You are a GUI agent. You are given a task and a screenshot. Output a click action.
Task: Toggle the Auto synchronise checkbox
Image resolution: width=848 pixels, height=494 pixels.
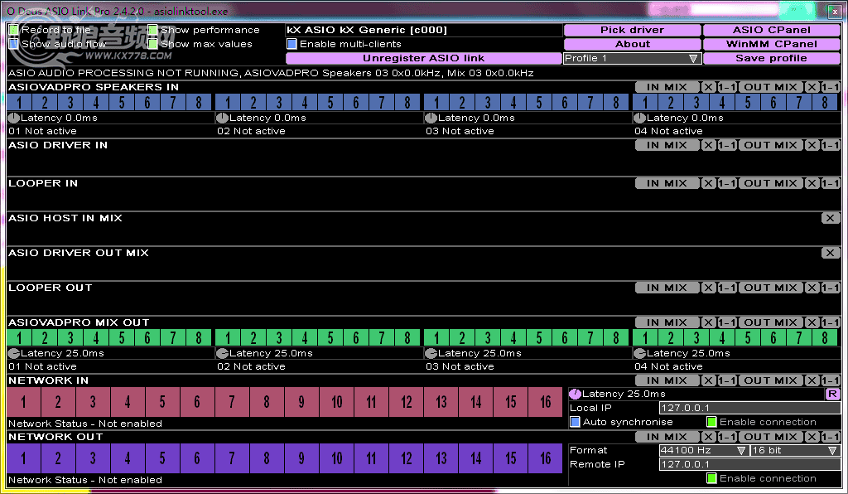click(x=575, y=422)
